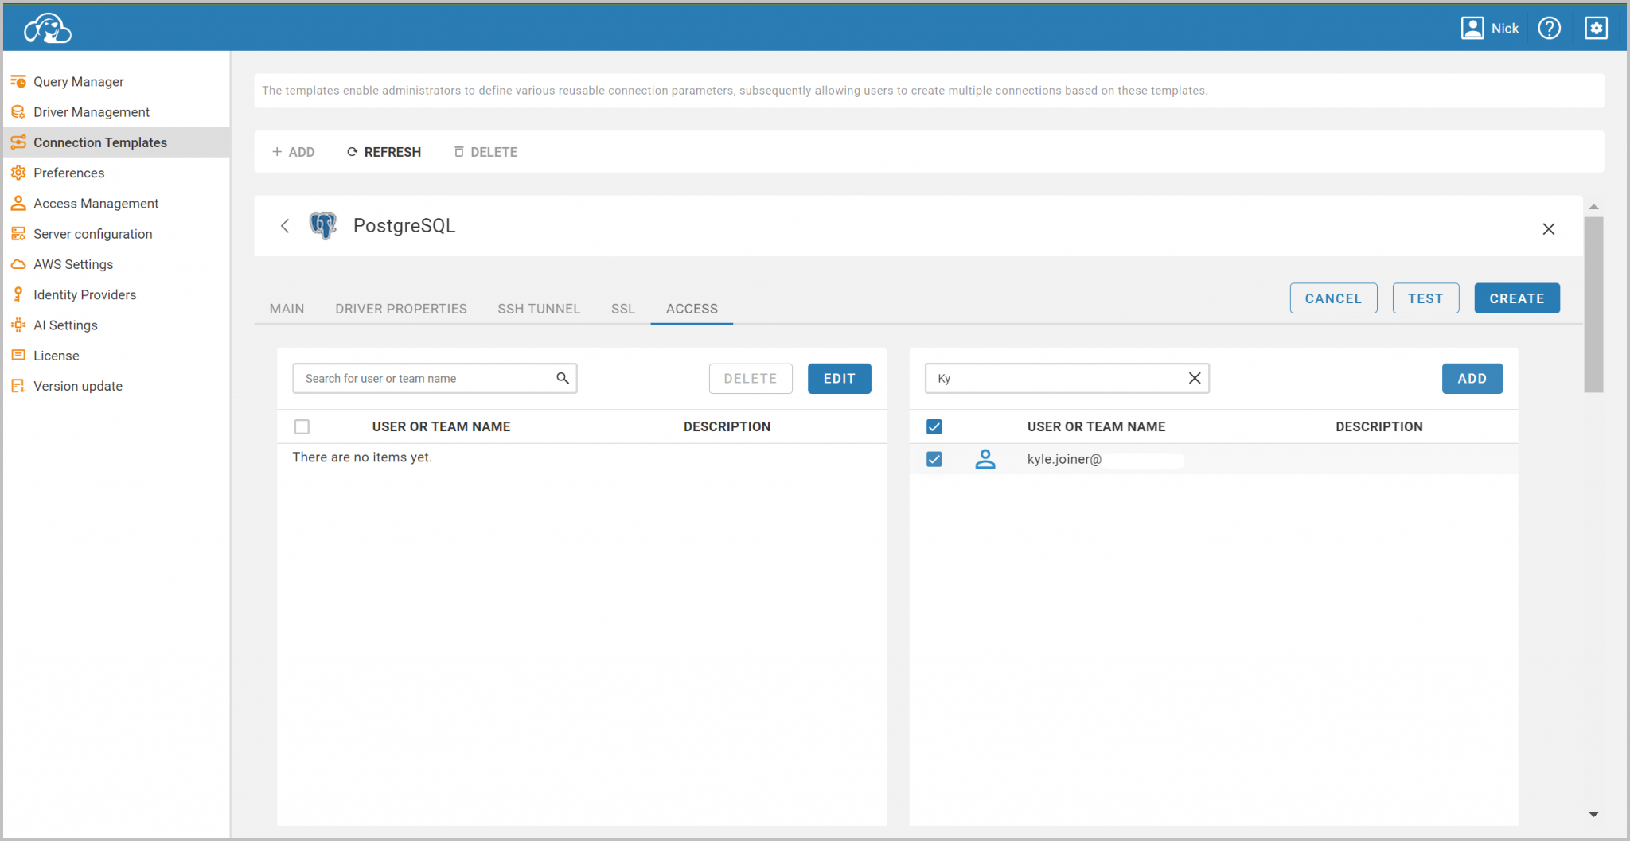
Task: Open the SSH TUNNEL tab
Action: pyautogui.click(x=539, y=309)
